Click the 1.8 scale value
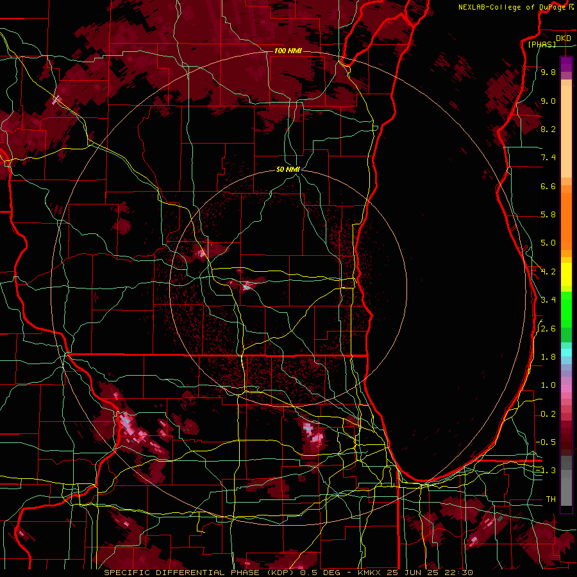The width and height of the screenshot is (577, 577). (548, 357)
